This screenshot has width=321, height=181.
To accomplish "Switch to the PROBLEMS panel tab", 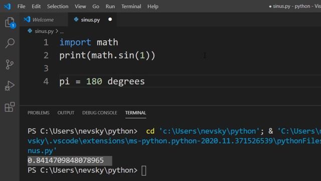I will pos(39,113).
